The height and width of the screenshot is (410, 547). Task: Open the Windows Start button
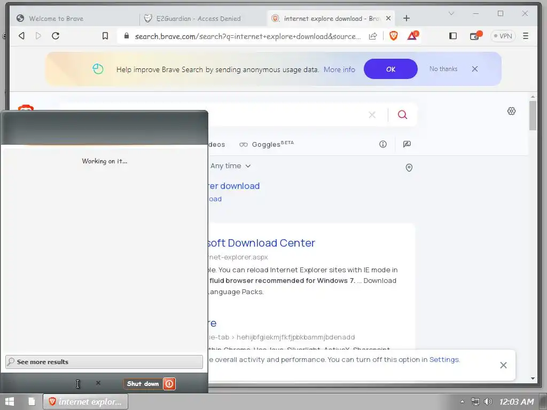click(10, 401)
